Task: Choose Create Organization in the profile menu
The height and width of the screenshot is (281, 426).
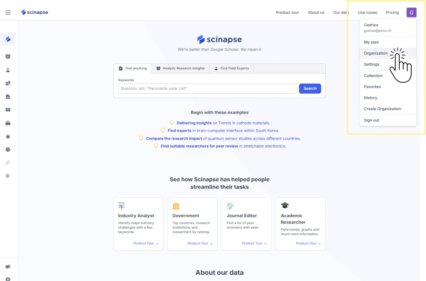Action: [388, 109]
